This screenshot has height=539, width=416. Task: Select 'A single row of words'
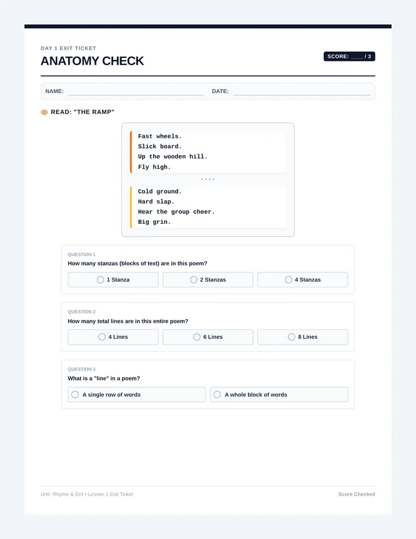(x=137, y=394)
